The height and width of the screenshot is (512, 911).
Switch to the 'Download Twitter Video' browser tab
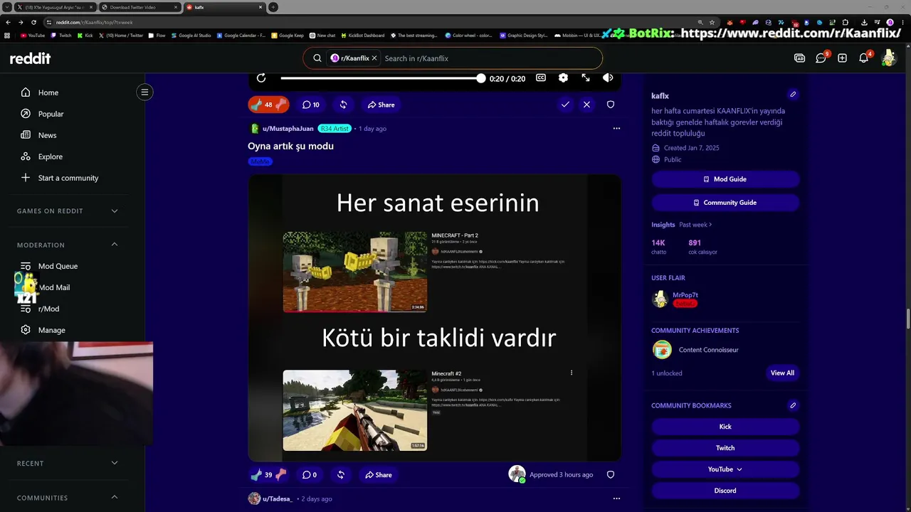tap(138, 7)
